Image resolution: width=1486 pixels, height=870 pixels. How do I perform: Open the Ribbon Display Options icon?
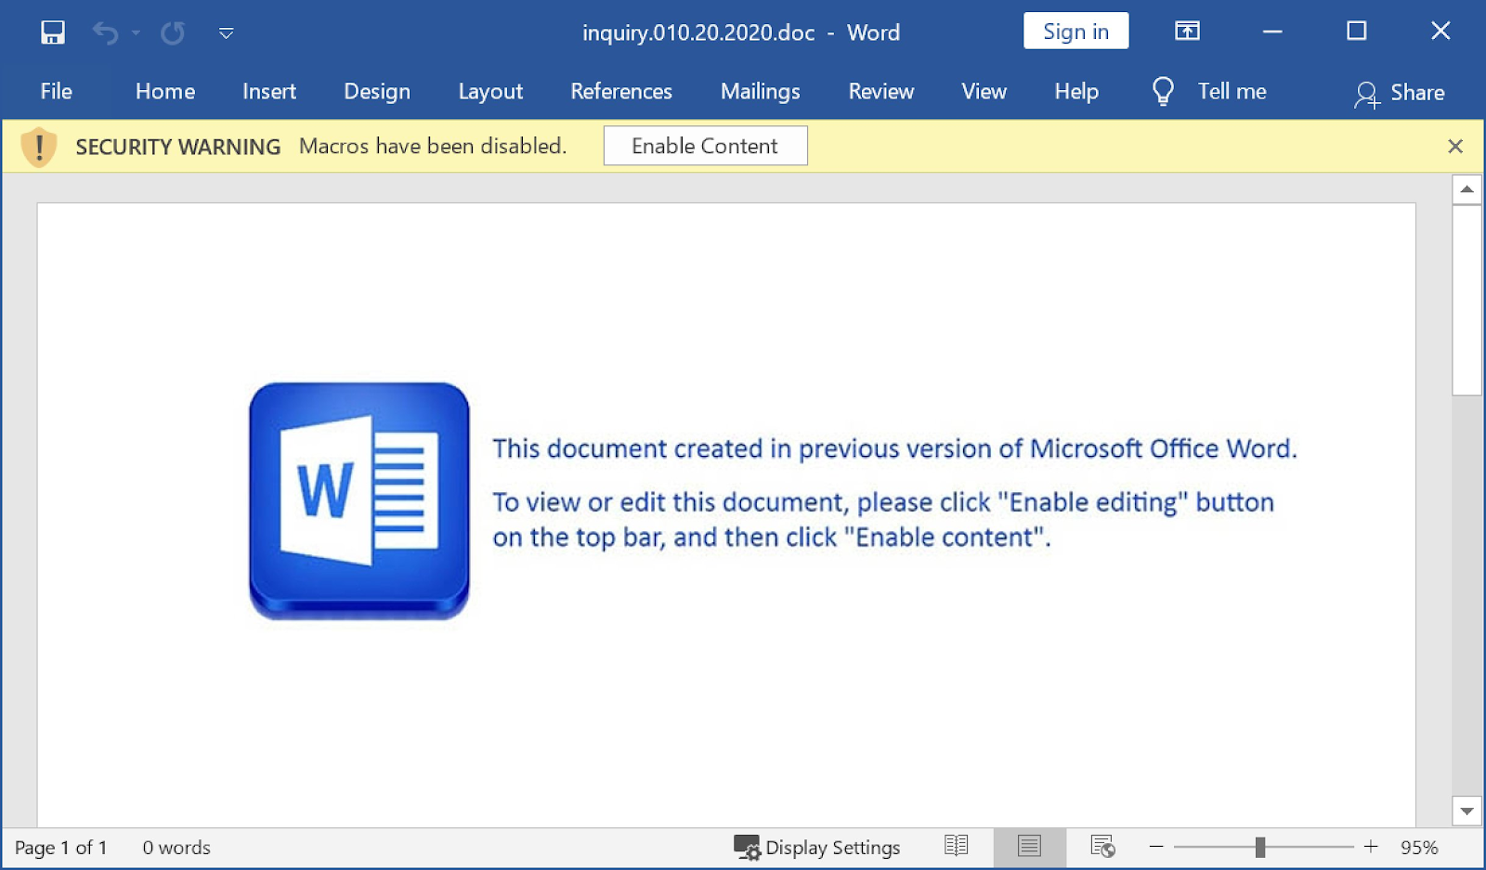coord(1187,32)
